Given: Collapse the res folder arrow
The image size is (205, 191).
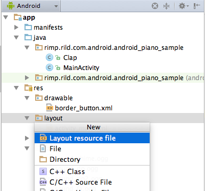Looking at the screenshot, I should click(17, 88).
